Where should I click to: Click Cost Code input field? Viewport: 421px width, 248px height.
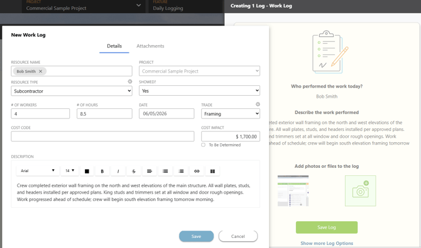[102, 136]
